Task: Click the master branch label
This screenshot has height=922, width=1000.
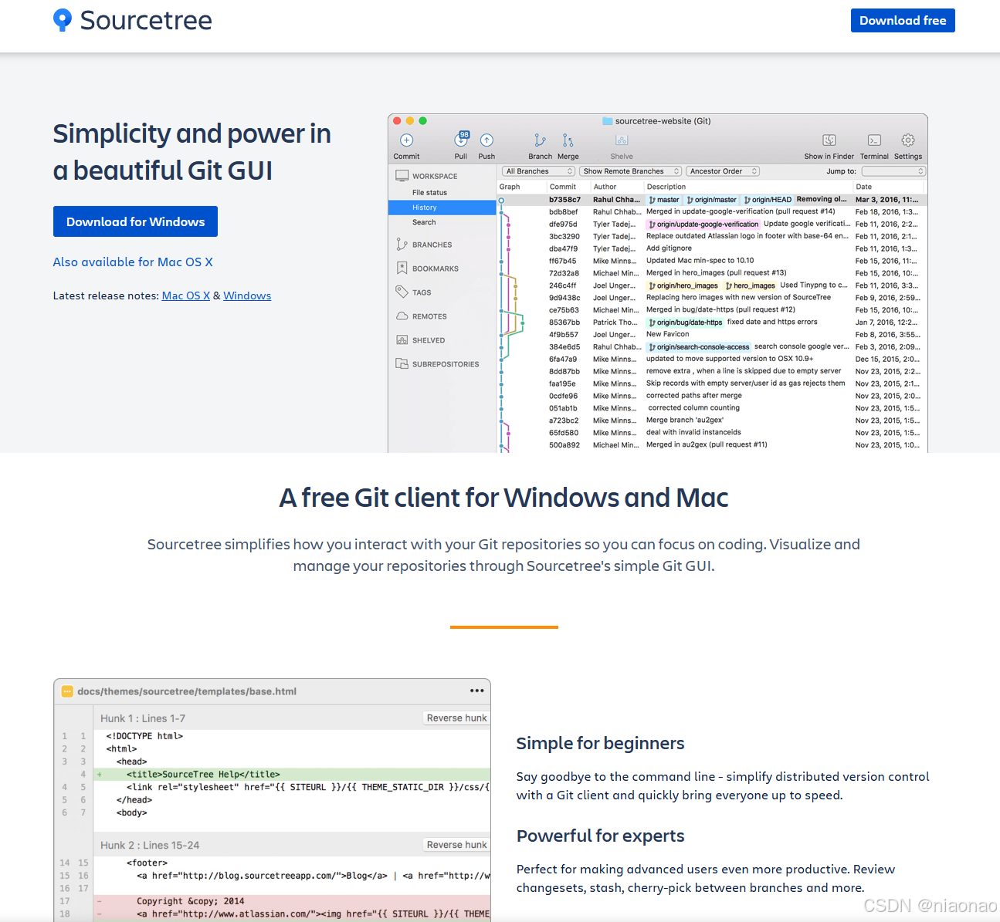Action: pyautogui.click(x=664, y=200)
